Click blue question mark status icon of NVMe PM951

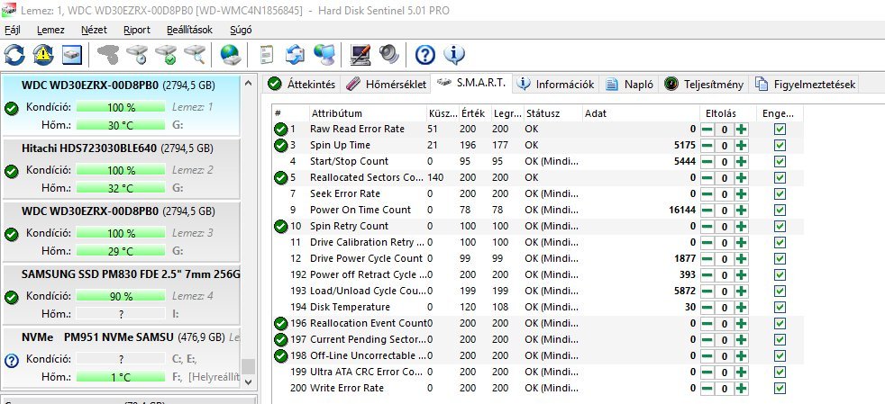12,360
